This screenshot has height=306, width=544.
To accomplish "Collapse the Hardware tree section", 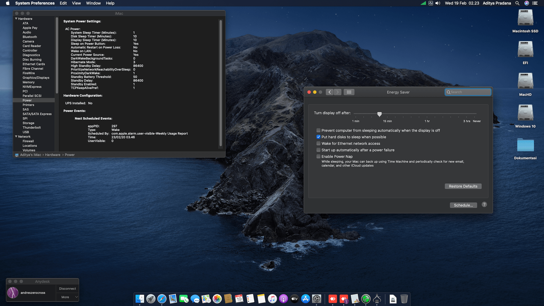I will click(x=16, y=19).
